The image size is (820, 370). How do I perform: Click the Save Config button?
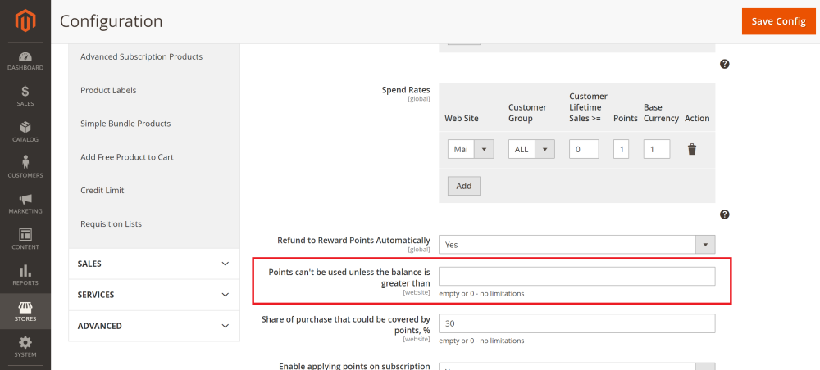pyautogui.click(x=779, y=21)
